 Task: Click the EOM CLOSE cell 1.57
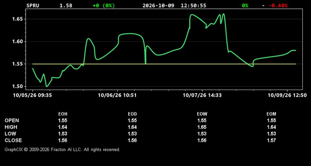pos(271,140)
